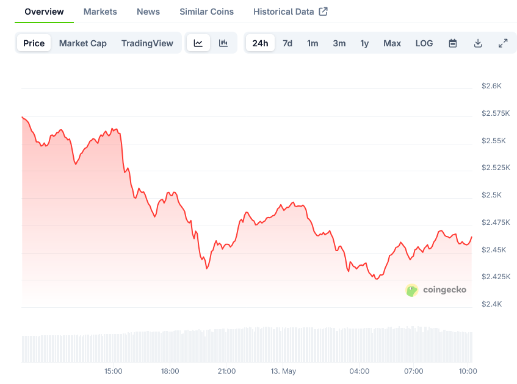Switch to line chart view icon
The image size is (517, 384).
pos(198,43)
